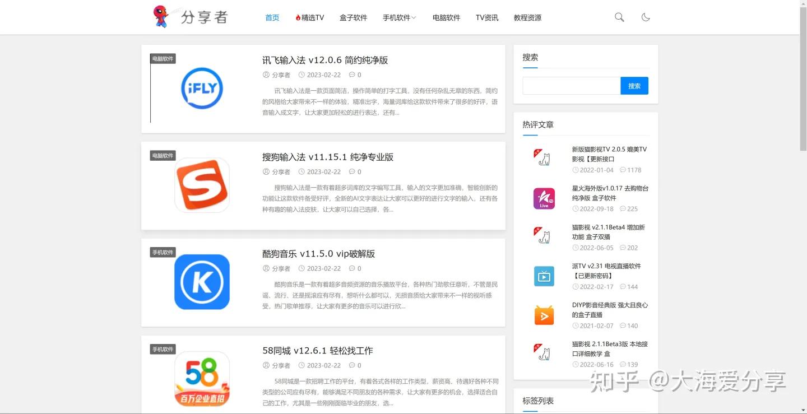
Task: Click the 猫影视TV cat icon in hot articles
Action: point(543,159)
